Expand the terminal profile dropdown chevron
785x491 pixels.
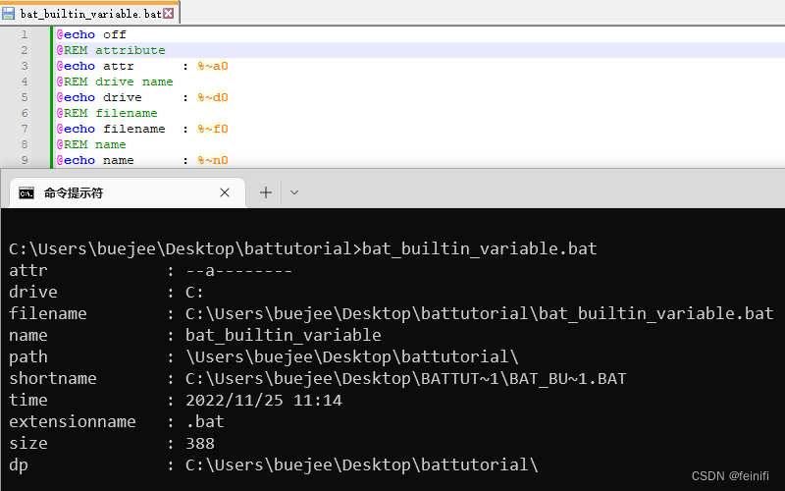(x=294, y=192)
